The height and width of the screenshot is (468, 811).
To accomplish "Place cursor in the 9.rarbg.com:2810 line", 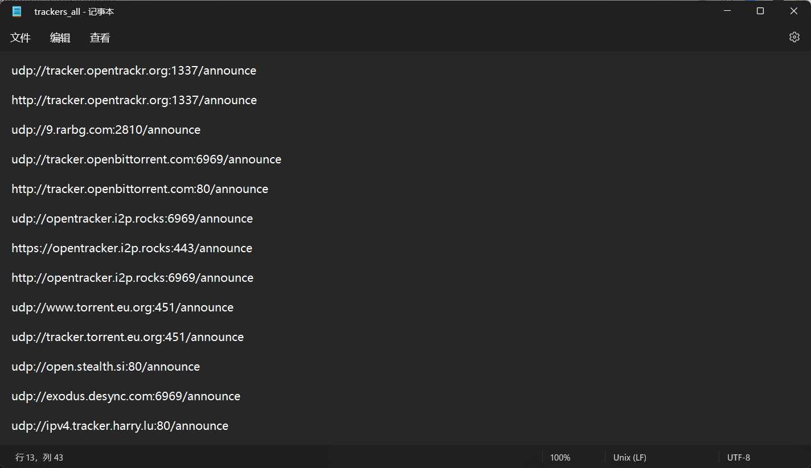I will click(106, 130).
